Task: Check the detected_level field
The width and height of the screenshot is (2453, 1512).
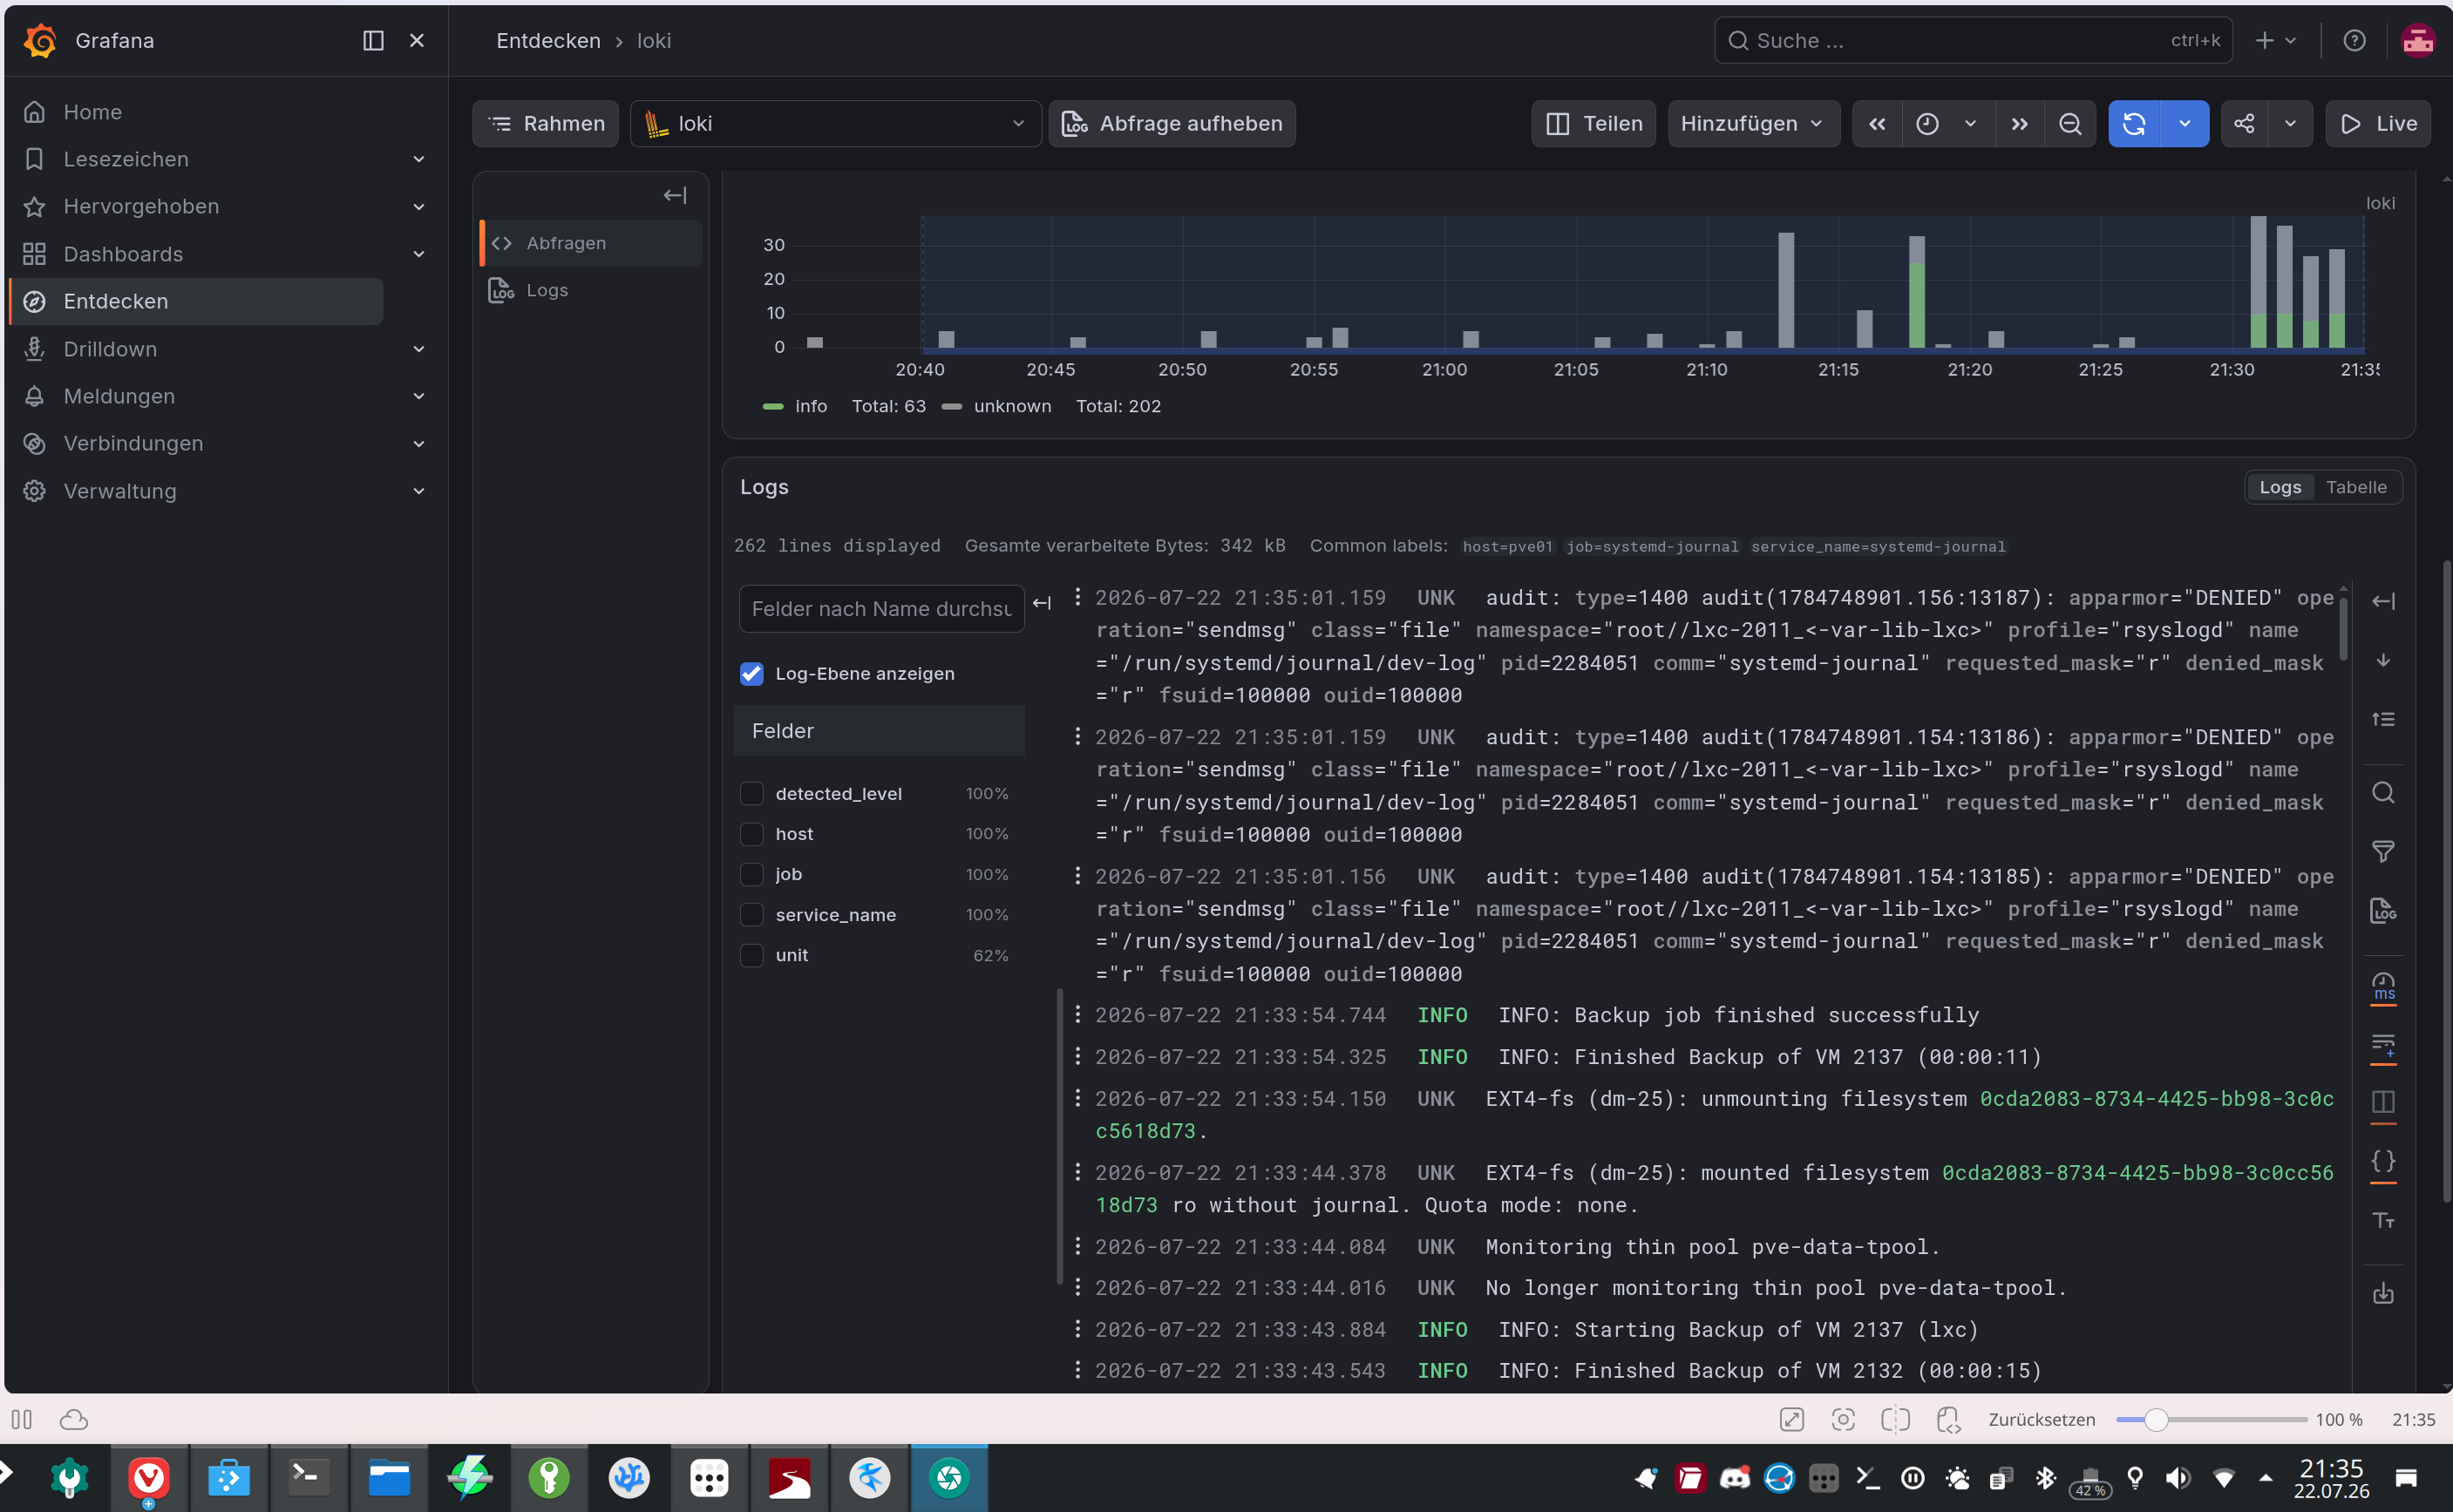Action: (x=751, y=794)
